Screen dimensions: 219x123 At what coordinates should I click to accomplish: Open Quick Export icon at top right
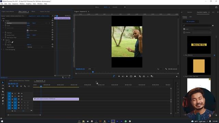pos(216,7)
